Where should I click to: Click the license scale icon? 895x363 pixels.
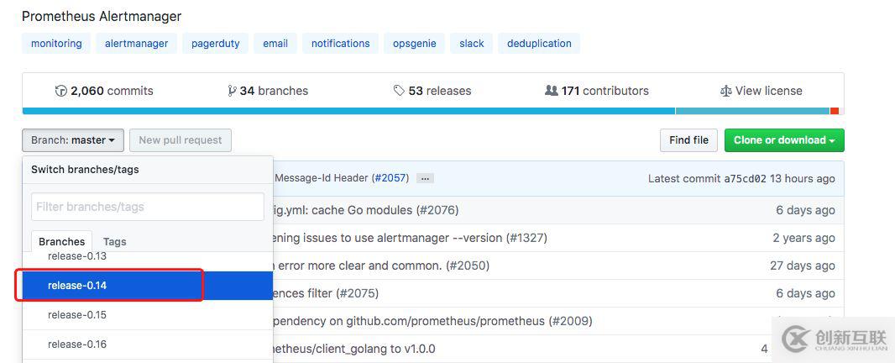click(726, 91)
